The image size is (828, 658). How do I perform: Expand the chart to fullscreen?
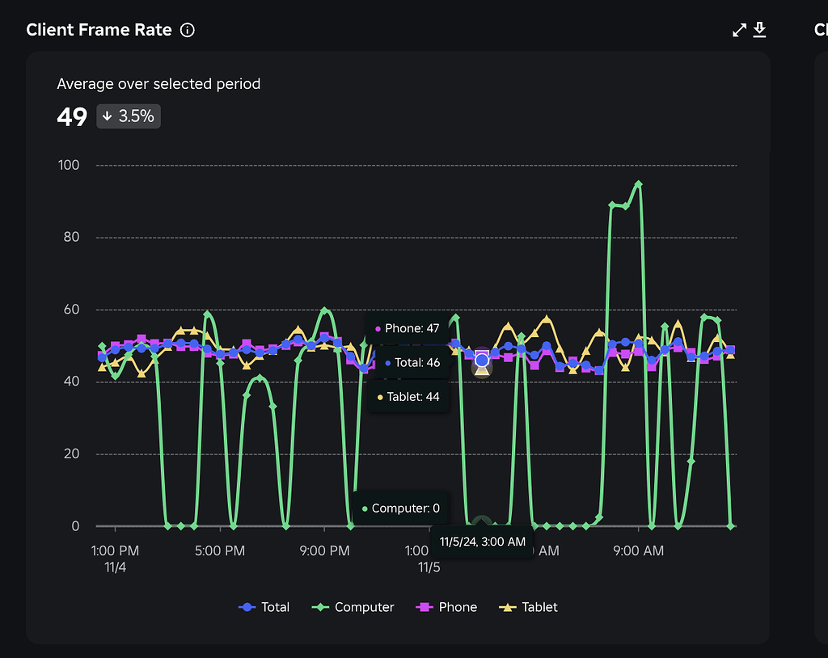point(738,29)
